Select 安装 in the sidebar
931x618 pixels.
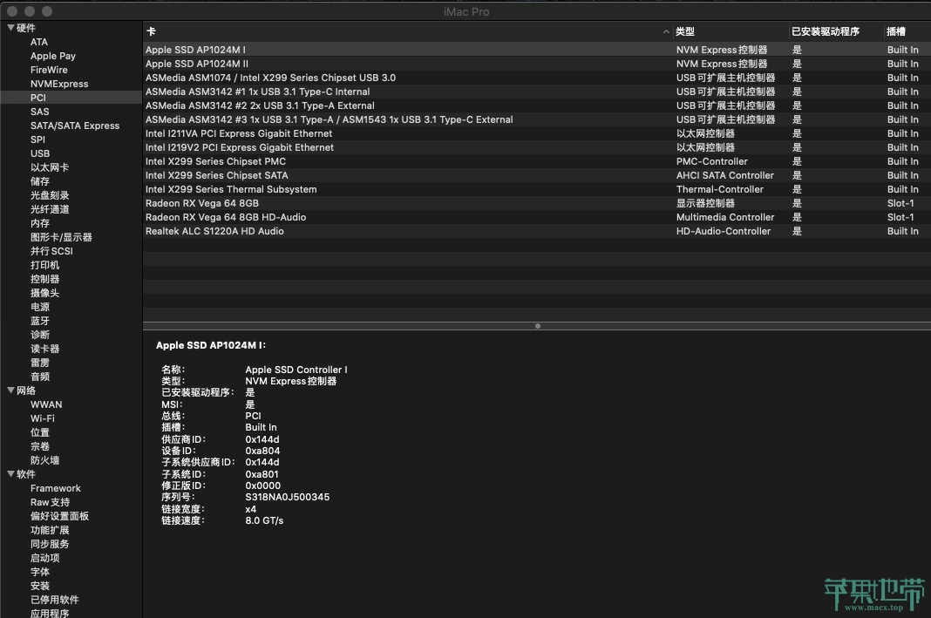pyautogui.click(x=40, y=586)
